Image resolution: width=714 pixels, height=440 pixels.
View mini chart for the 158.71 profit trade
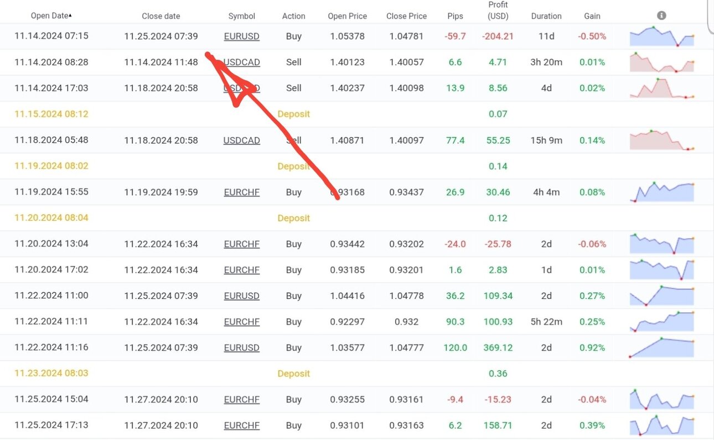pyautogui.click(x=662, y=426)
